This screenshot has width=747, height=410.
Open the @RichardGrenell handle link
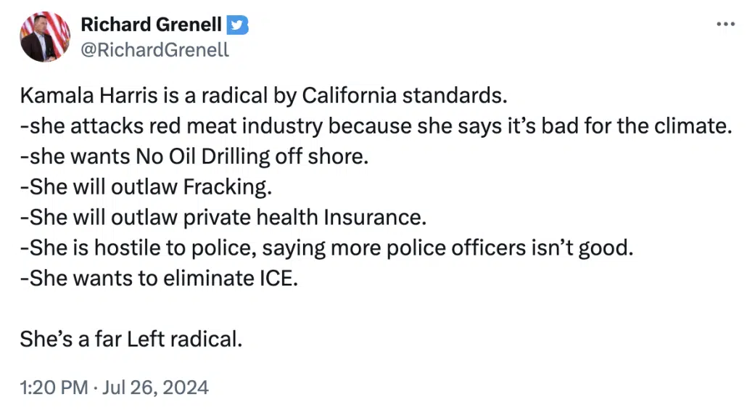154,49
